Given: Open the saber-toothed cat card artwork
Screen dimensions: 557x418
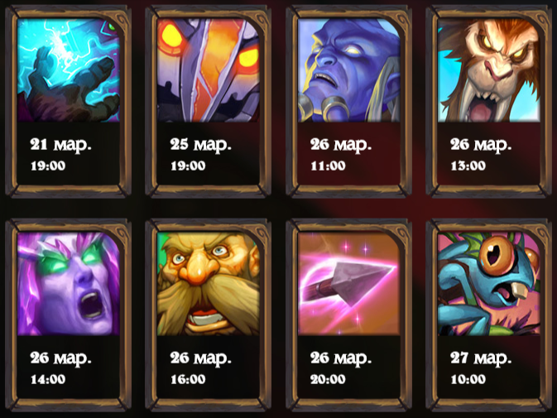Looking at the screenshot, I should [489, 70].
